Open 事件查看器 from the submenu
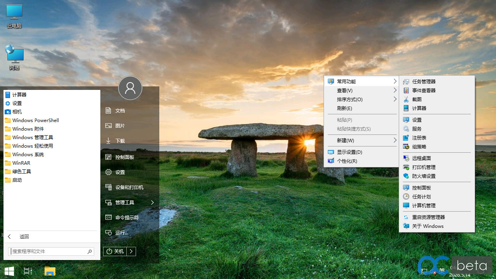The width and height of the screenshot is (496, 279). [x=437, y=90]
